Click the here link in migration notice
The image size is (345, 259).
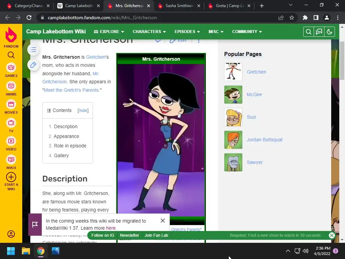pos(111,228)
